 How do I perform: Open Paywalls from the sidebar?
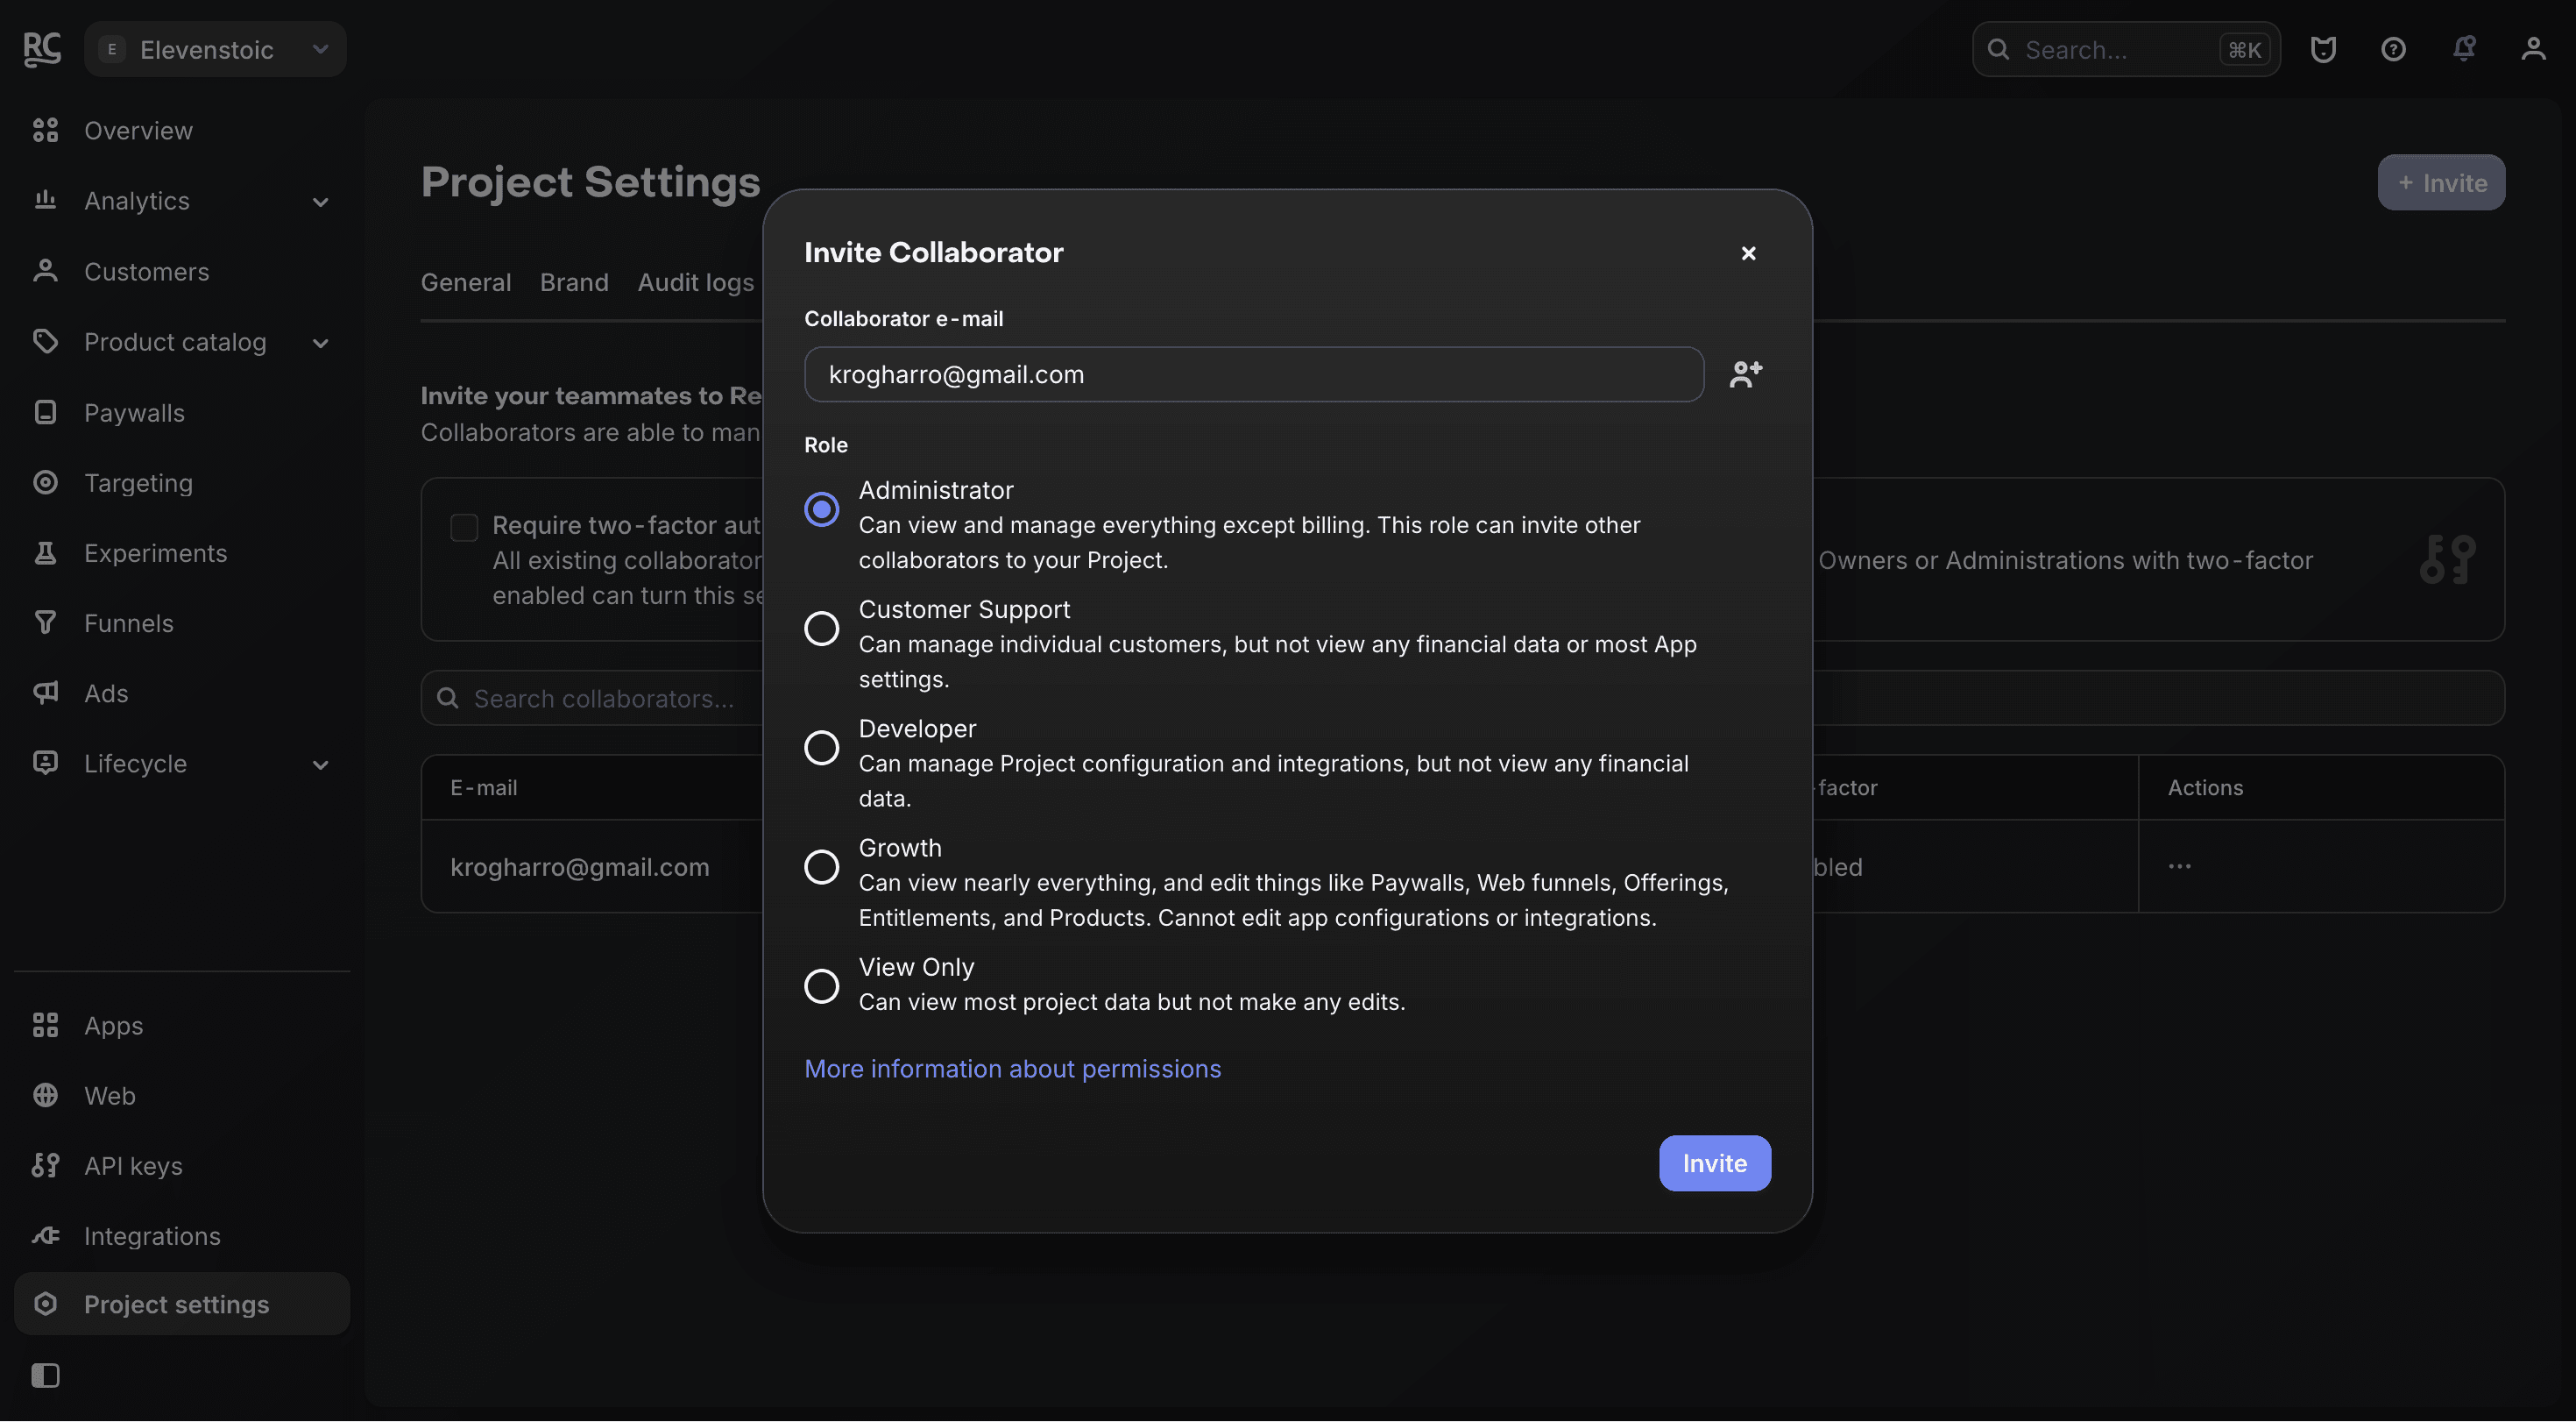[x=182, y=412]
